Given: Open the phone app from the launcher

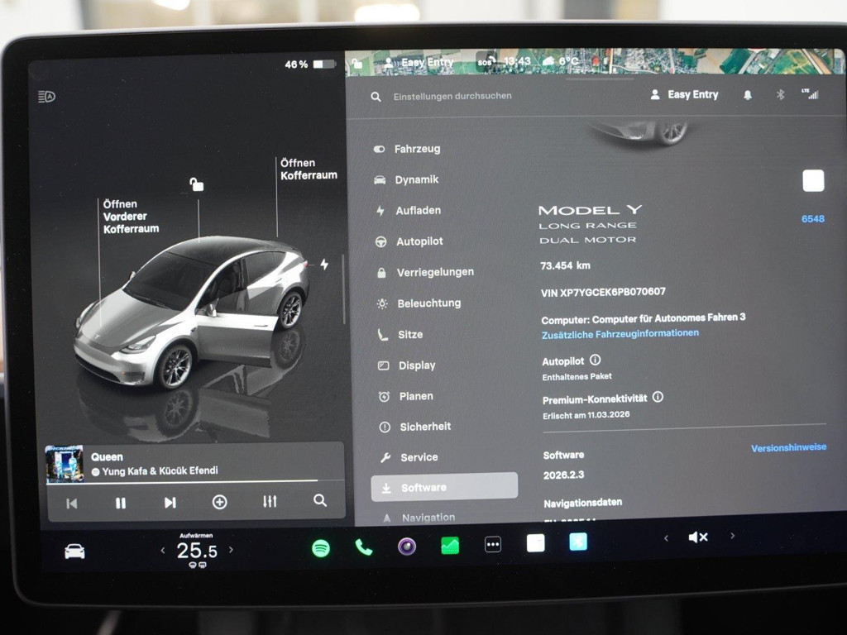Looking at the screenshot, I should coord(366,546).
